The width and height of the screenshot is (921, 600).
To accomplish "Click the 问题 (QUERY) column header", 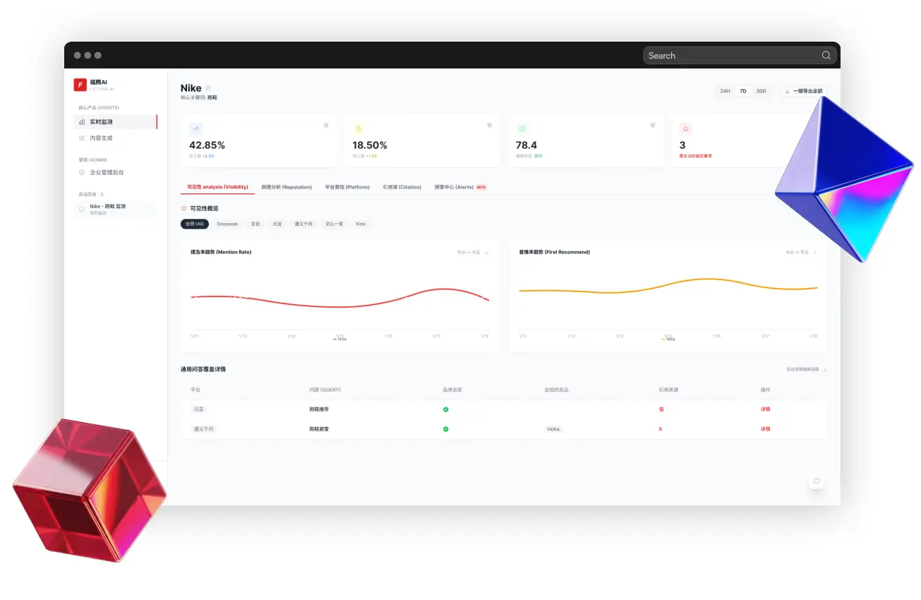I will click(x=325, y=390).
